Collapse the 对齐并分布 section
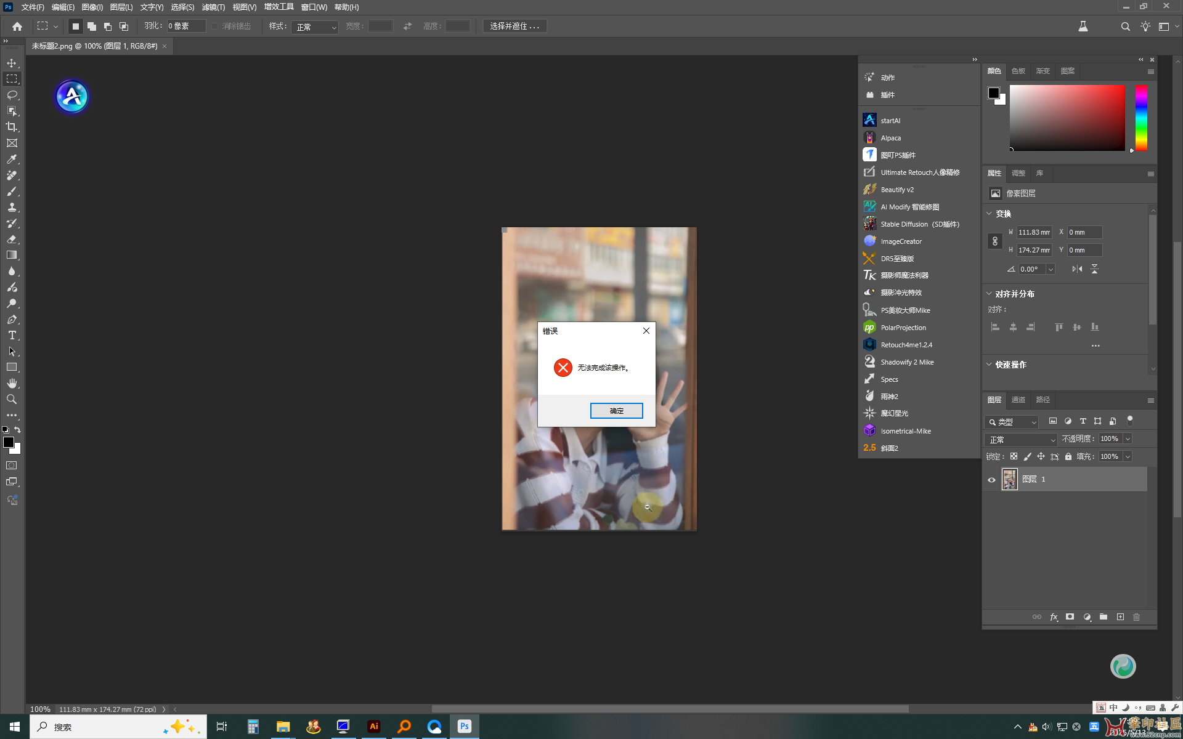The image size is (1183, 739). (x=989, y=294)
